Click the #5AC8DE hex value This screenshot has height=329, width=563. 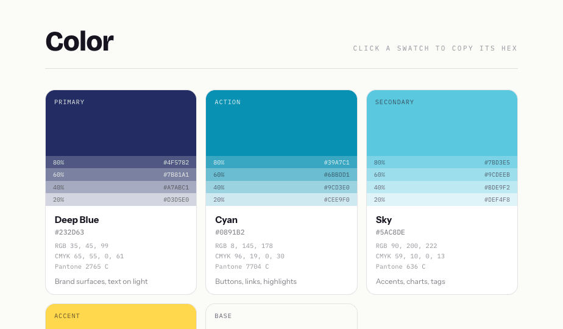[391, 232]
